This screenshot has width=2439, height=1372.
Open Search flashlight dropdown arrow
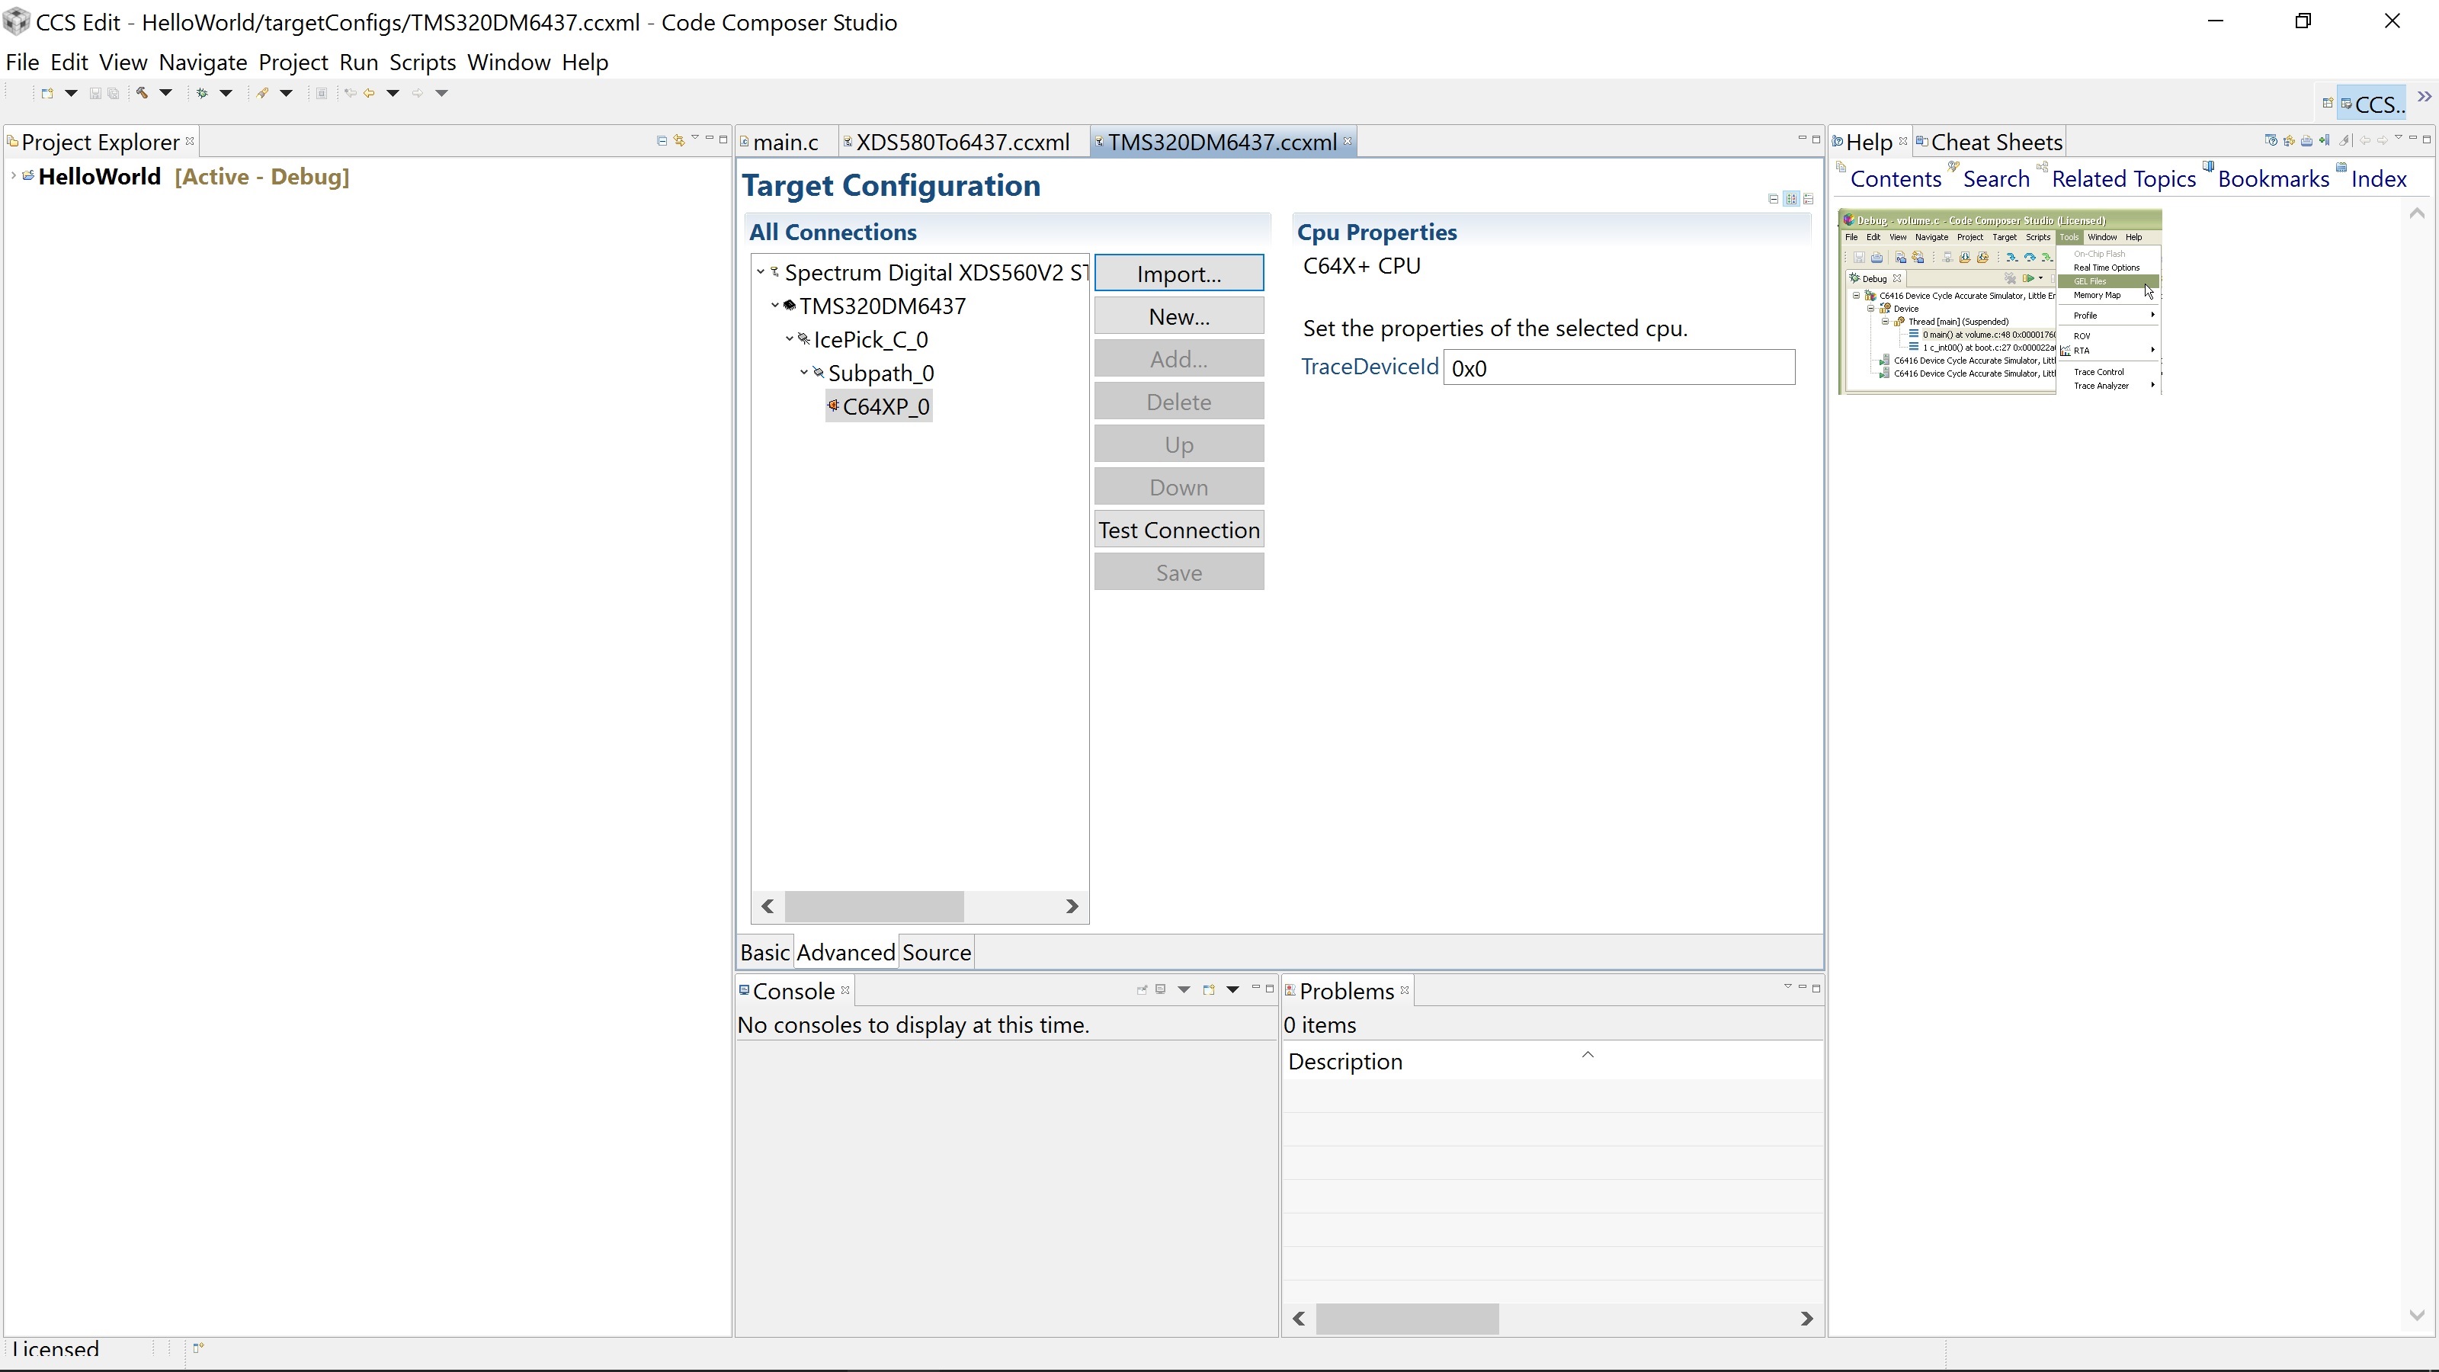coord(286,93)
